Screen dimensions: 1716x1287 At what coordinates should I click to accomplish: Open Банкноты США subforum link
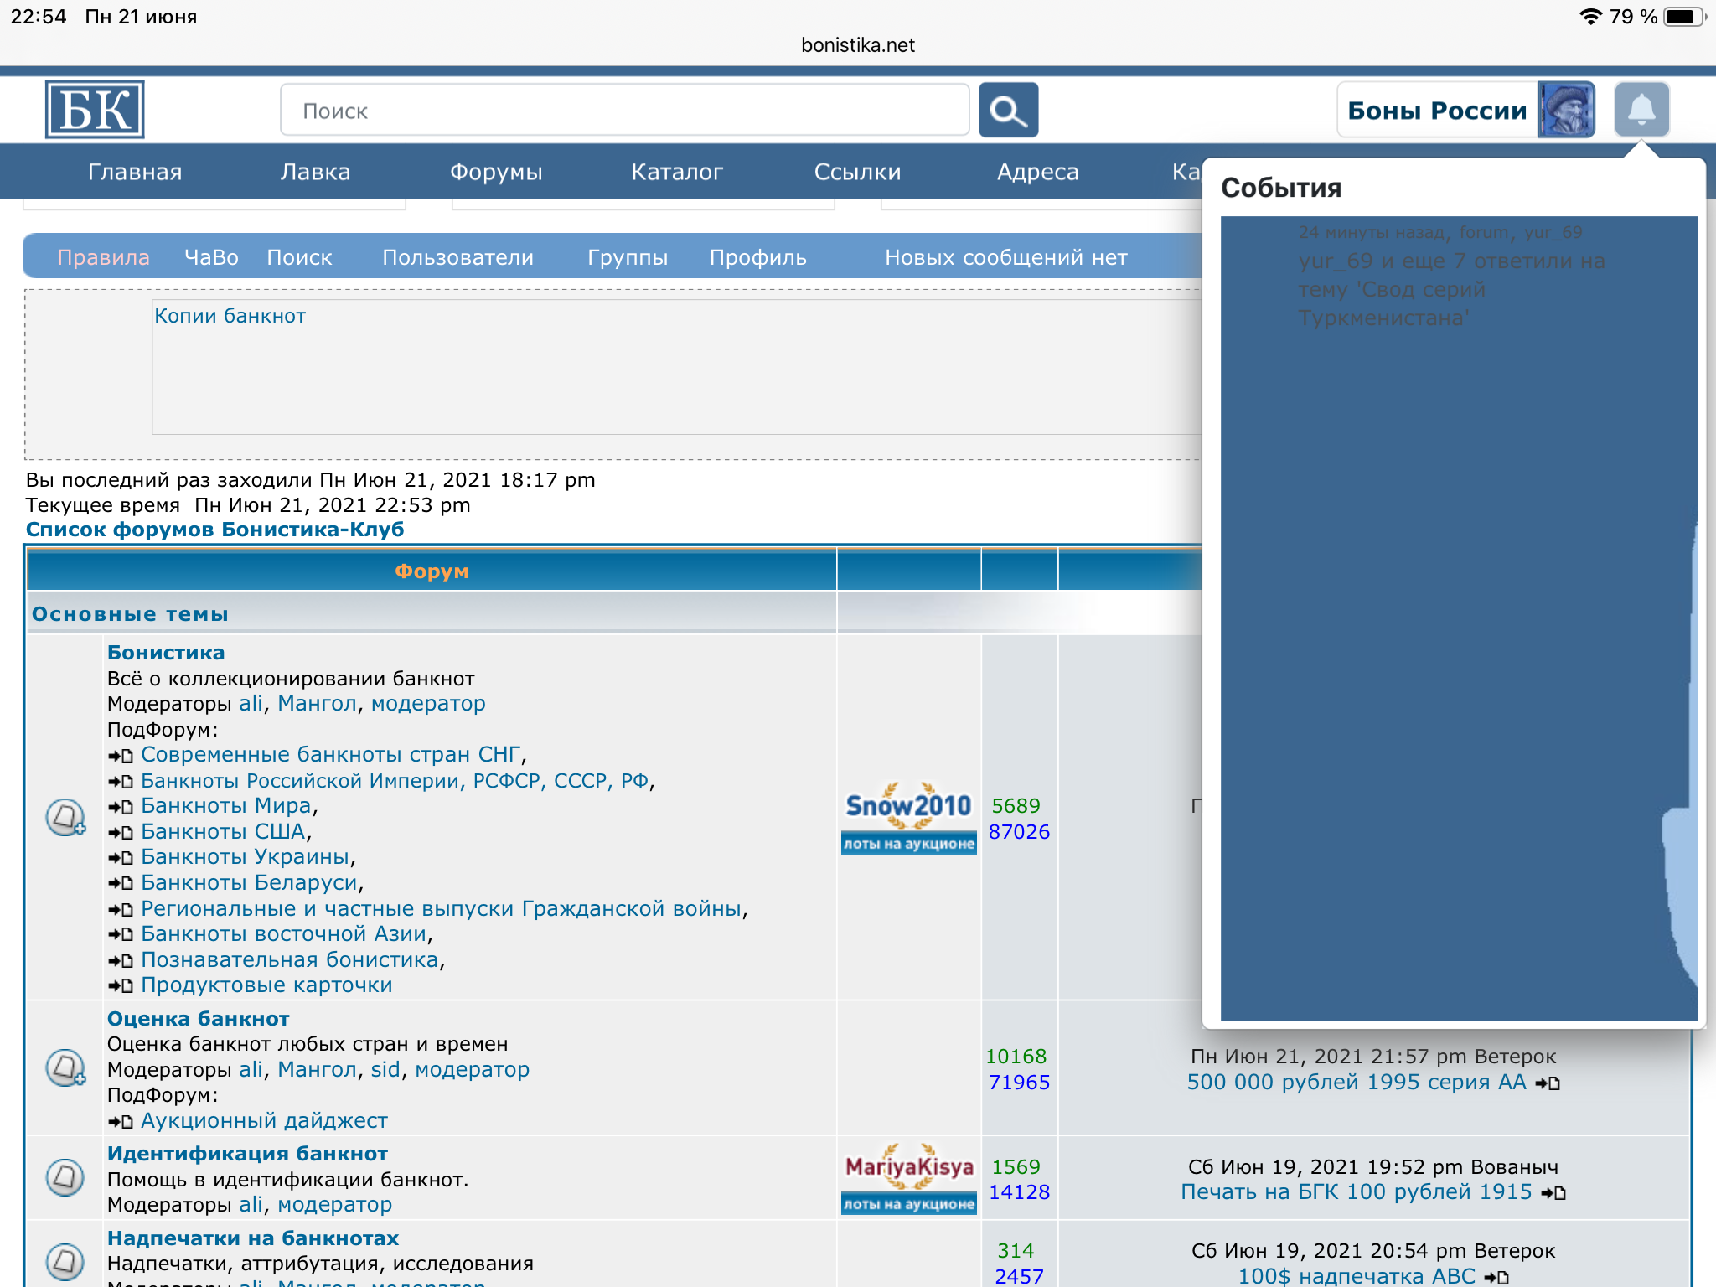click(222, 831)
